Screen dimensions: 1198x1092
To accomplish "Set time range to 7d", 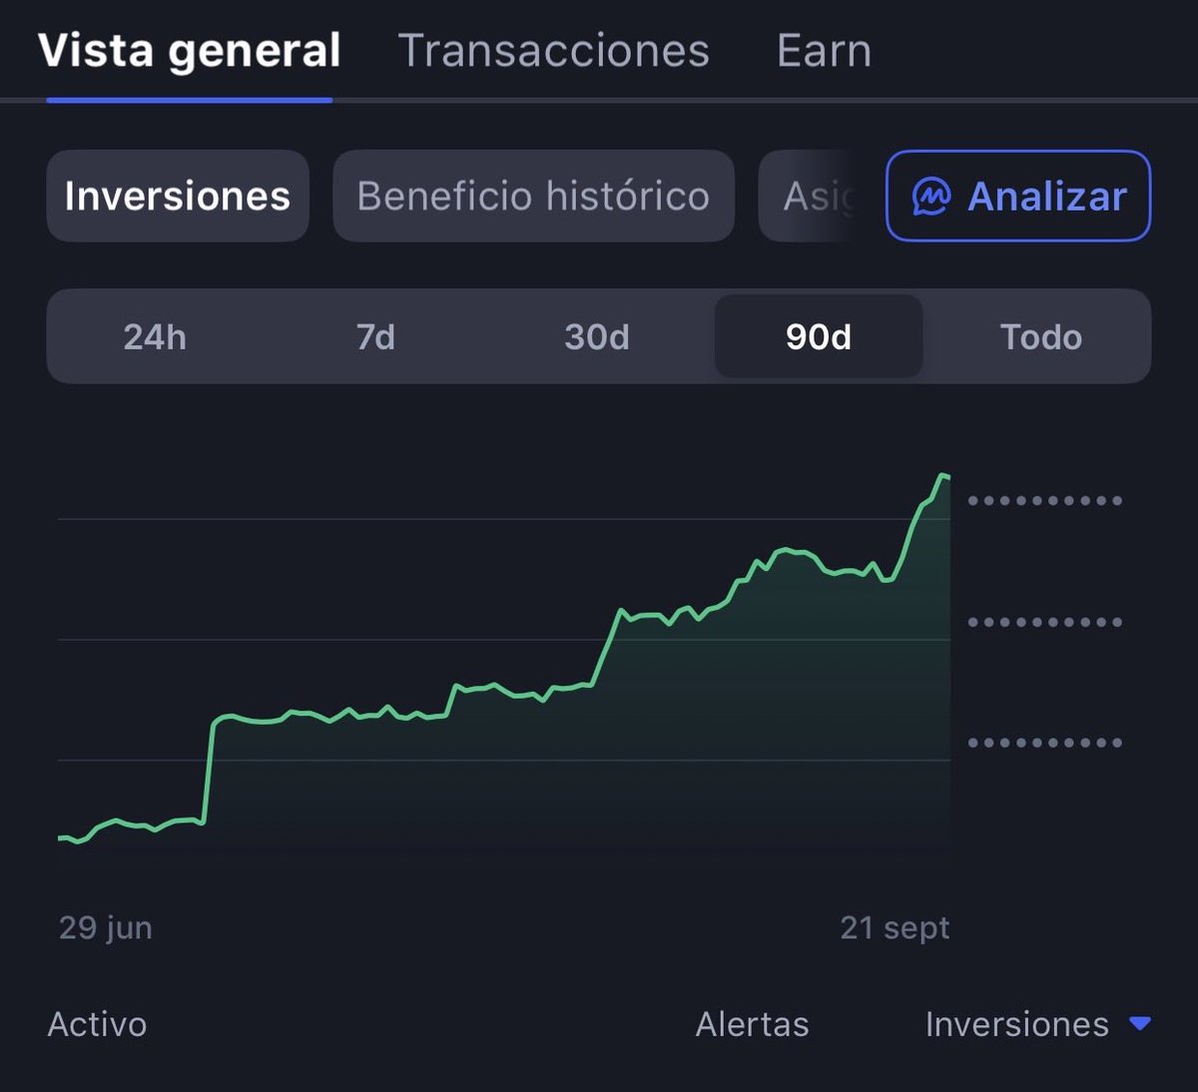I will pyautogui.click(x=376, y=337).
